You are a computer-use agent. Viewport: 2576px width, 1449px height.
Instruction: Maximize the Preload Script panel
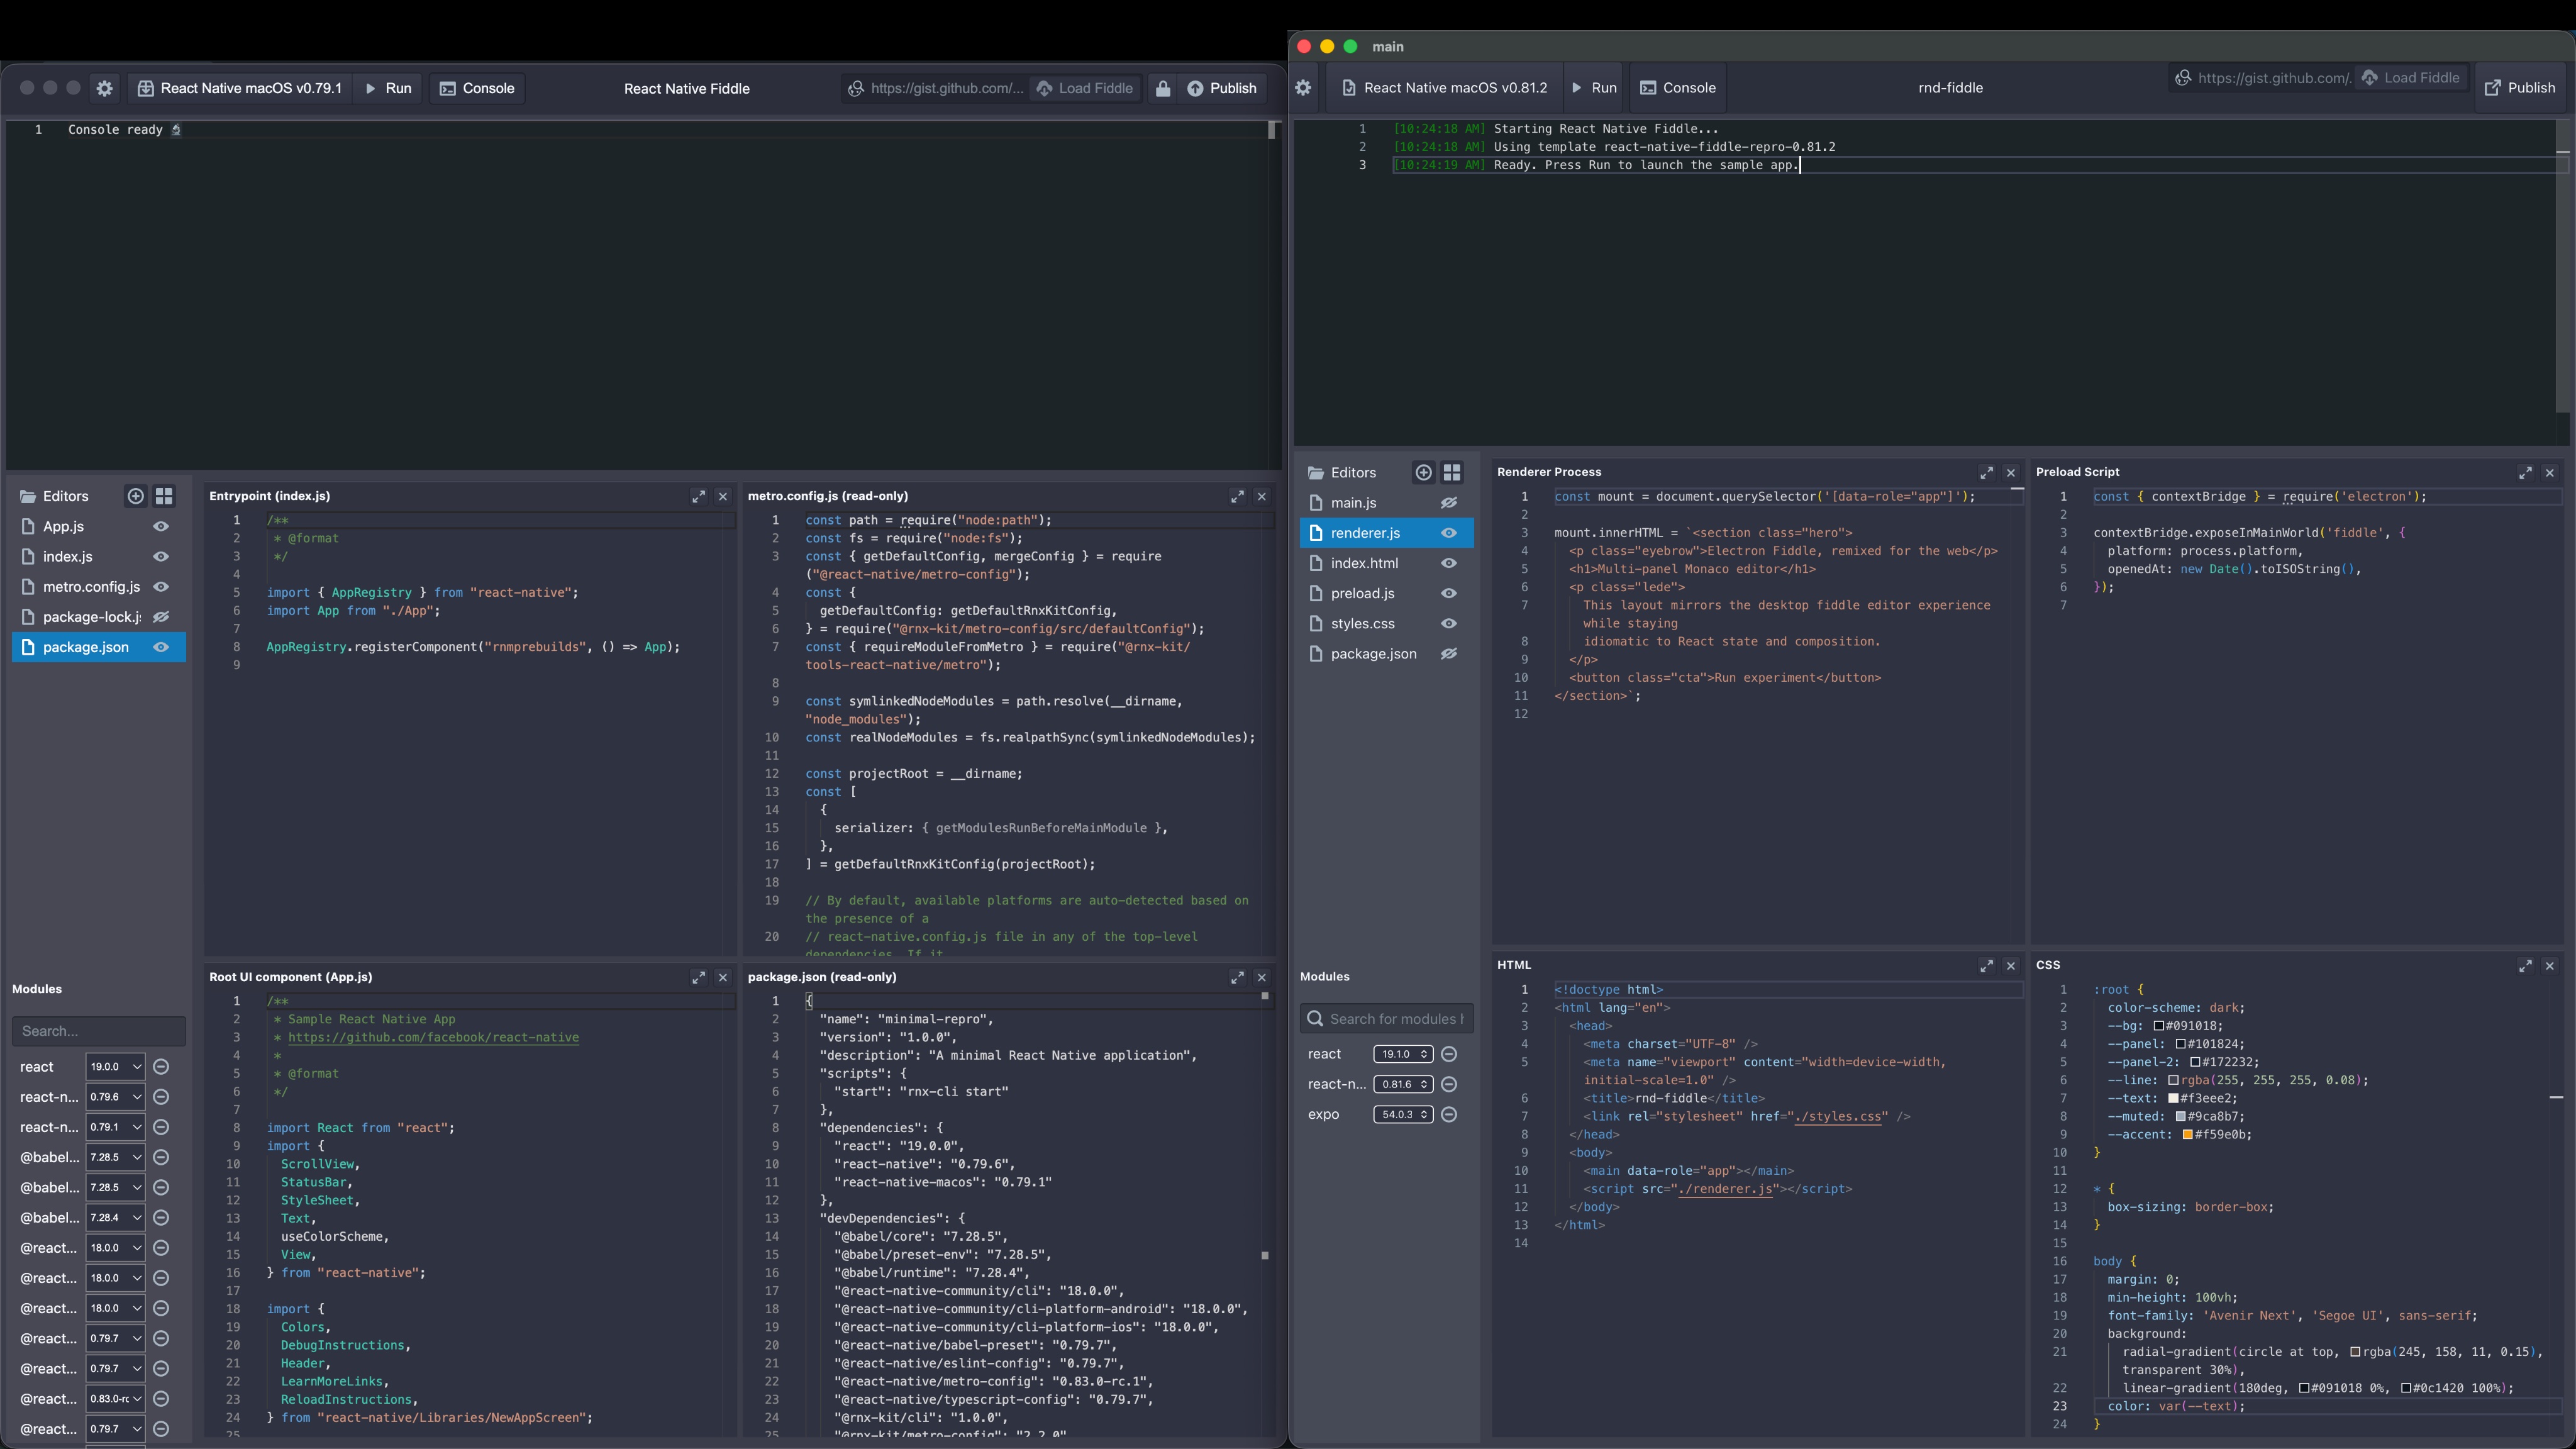pyautogui.click(x=2525, y=472)
